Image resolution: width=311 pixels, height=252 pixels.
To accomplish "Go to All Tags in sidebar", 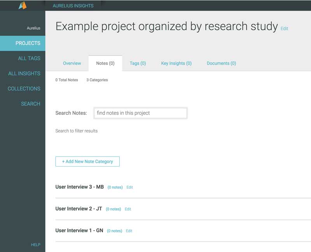I will tap(29, 58).
